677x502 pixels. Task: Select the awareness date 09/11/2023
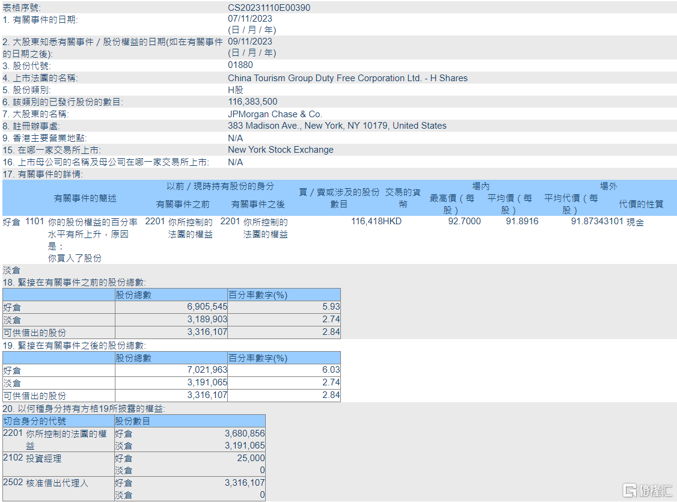click(250, 41)
